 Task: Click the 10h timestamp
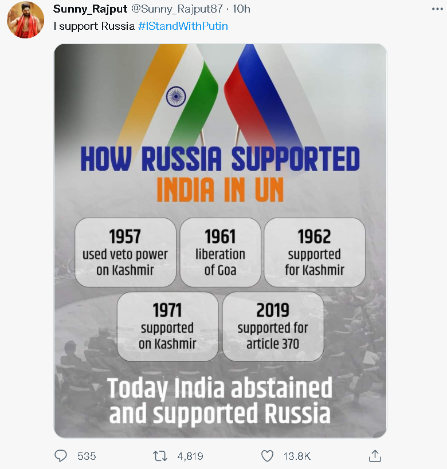click(241, 9)
